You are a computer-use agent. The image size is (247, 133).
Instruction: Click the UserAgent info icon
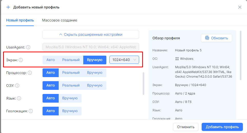(x=28, y=47)
